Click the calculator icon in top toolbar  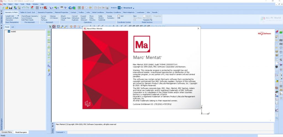coord(83,8)
